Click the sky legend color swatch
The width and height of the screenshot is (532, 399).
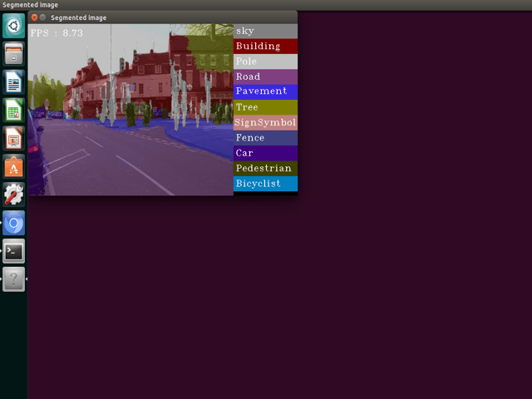(x=265, y=32)
